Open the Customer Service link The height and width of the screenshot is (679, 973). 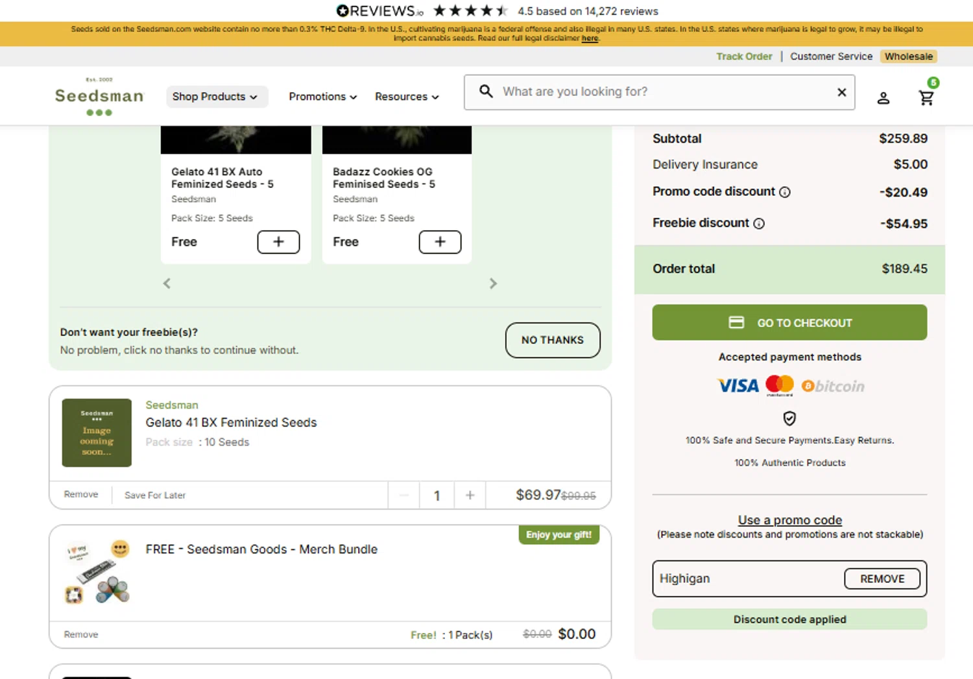[831, 56]
